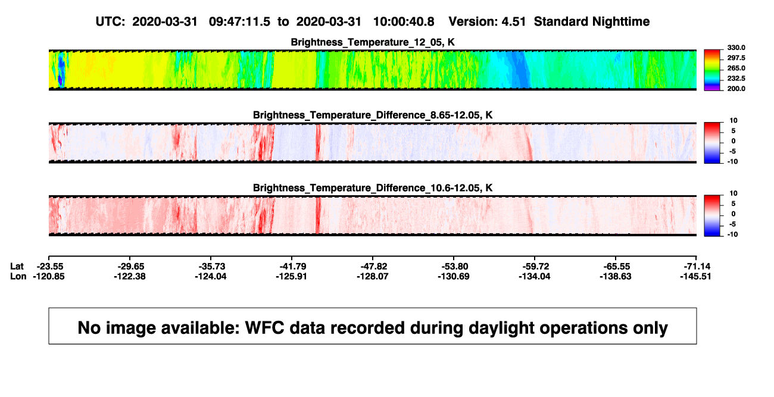
Task: Click the Brightness_Temperature_Difference_10.6-12.05 title
Action: tap(373, 188)
